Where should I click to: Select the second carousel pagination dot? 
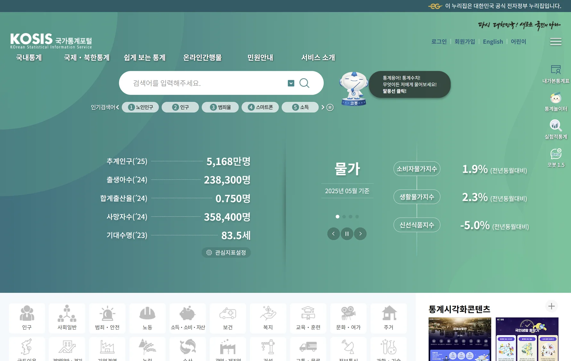coord(344,217)
